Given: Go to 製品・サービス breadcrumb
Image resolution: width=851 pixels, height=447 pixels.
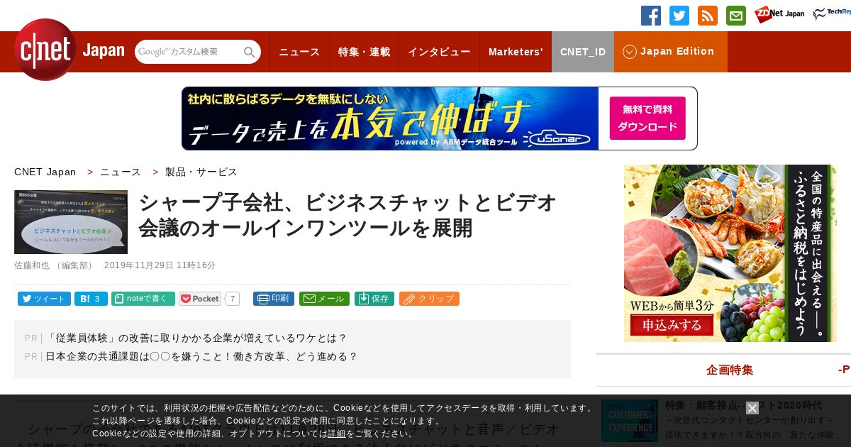Looking at the screenshot, I should [x=201, y=172].
